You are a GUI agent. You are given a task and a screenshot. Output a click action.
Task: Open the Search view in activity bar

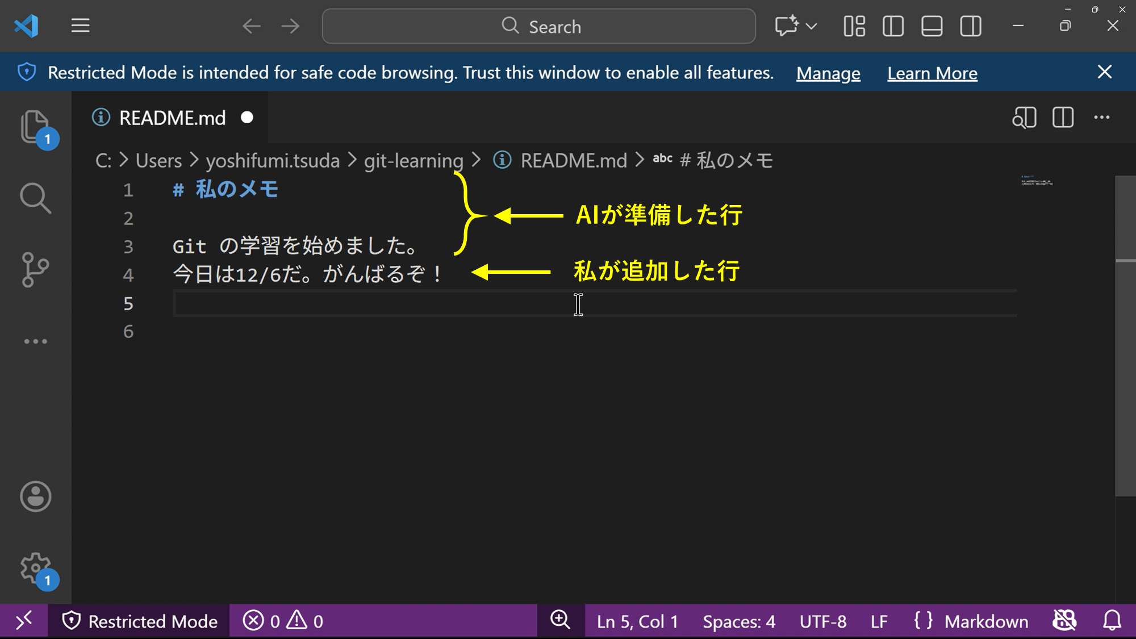tap(35, 198)
